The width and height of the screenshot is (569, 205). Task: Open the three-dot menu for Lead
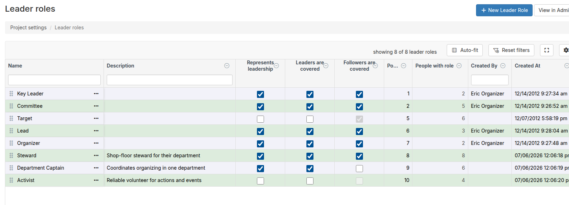pos(96,131)
